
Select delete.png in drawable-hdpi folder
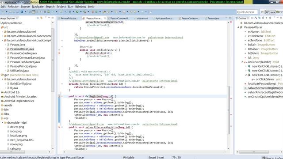click(x=17, y=127)
